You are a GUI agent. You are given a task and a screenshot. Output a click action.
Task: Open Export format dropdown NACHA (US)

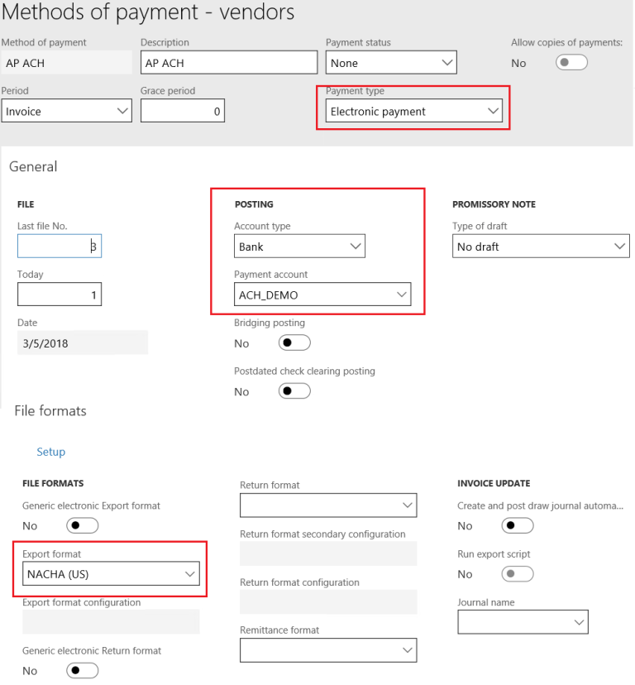point(111,574)
